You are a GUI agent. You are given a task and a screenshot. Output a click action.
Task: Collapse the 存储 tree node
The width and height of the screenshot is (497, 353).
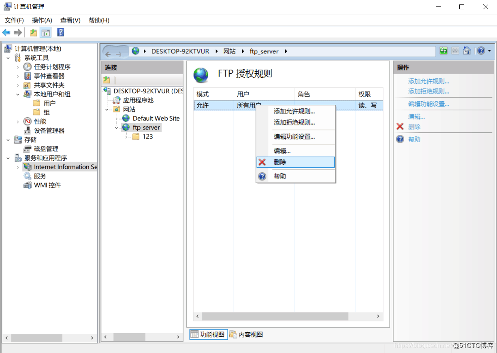click(x=8, y=140)
